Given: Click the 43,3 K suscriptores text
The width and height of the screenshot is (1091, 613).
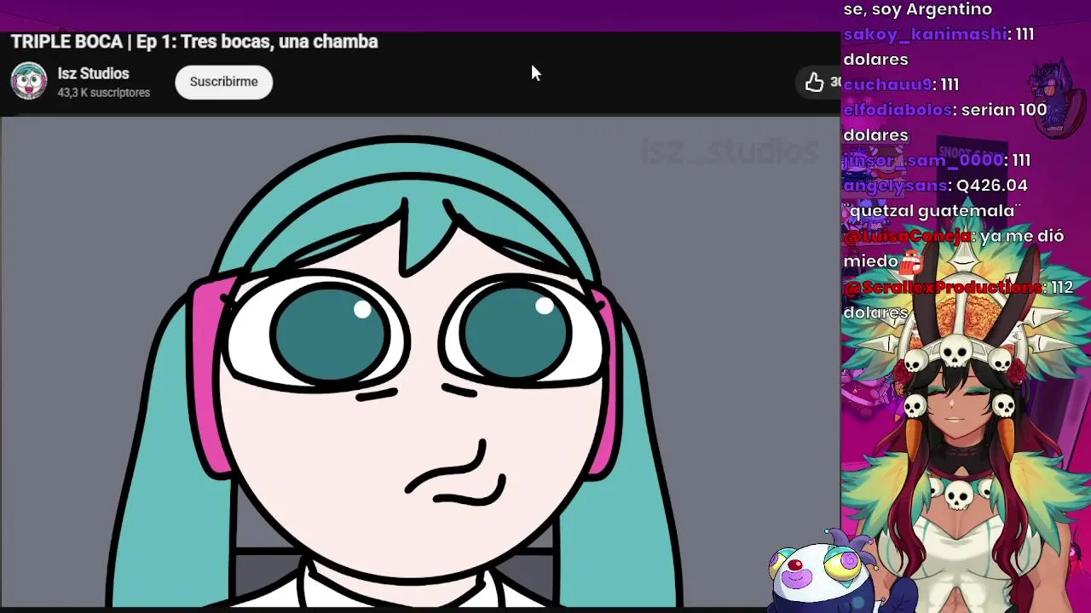Looking at the screenshot, I should [103, 93].
